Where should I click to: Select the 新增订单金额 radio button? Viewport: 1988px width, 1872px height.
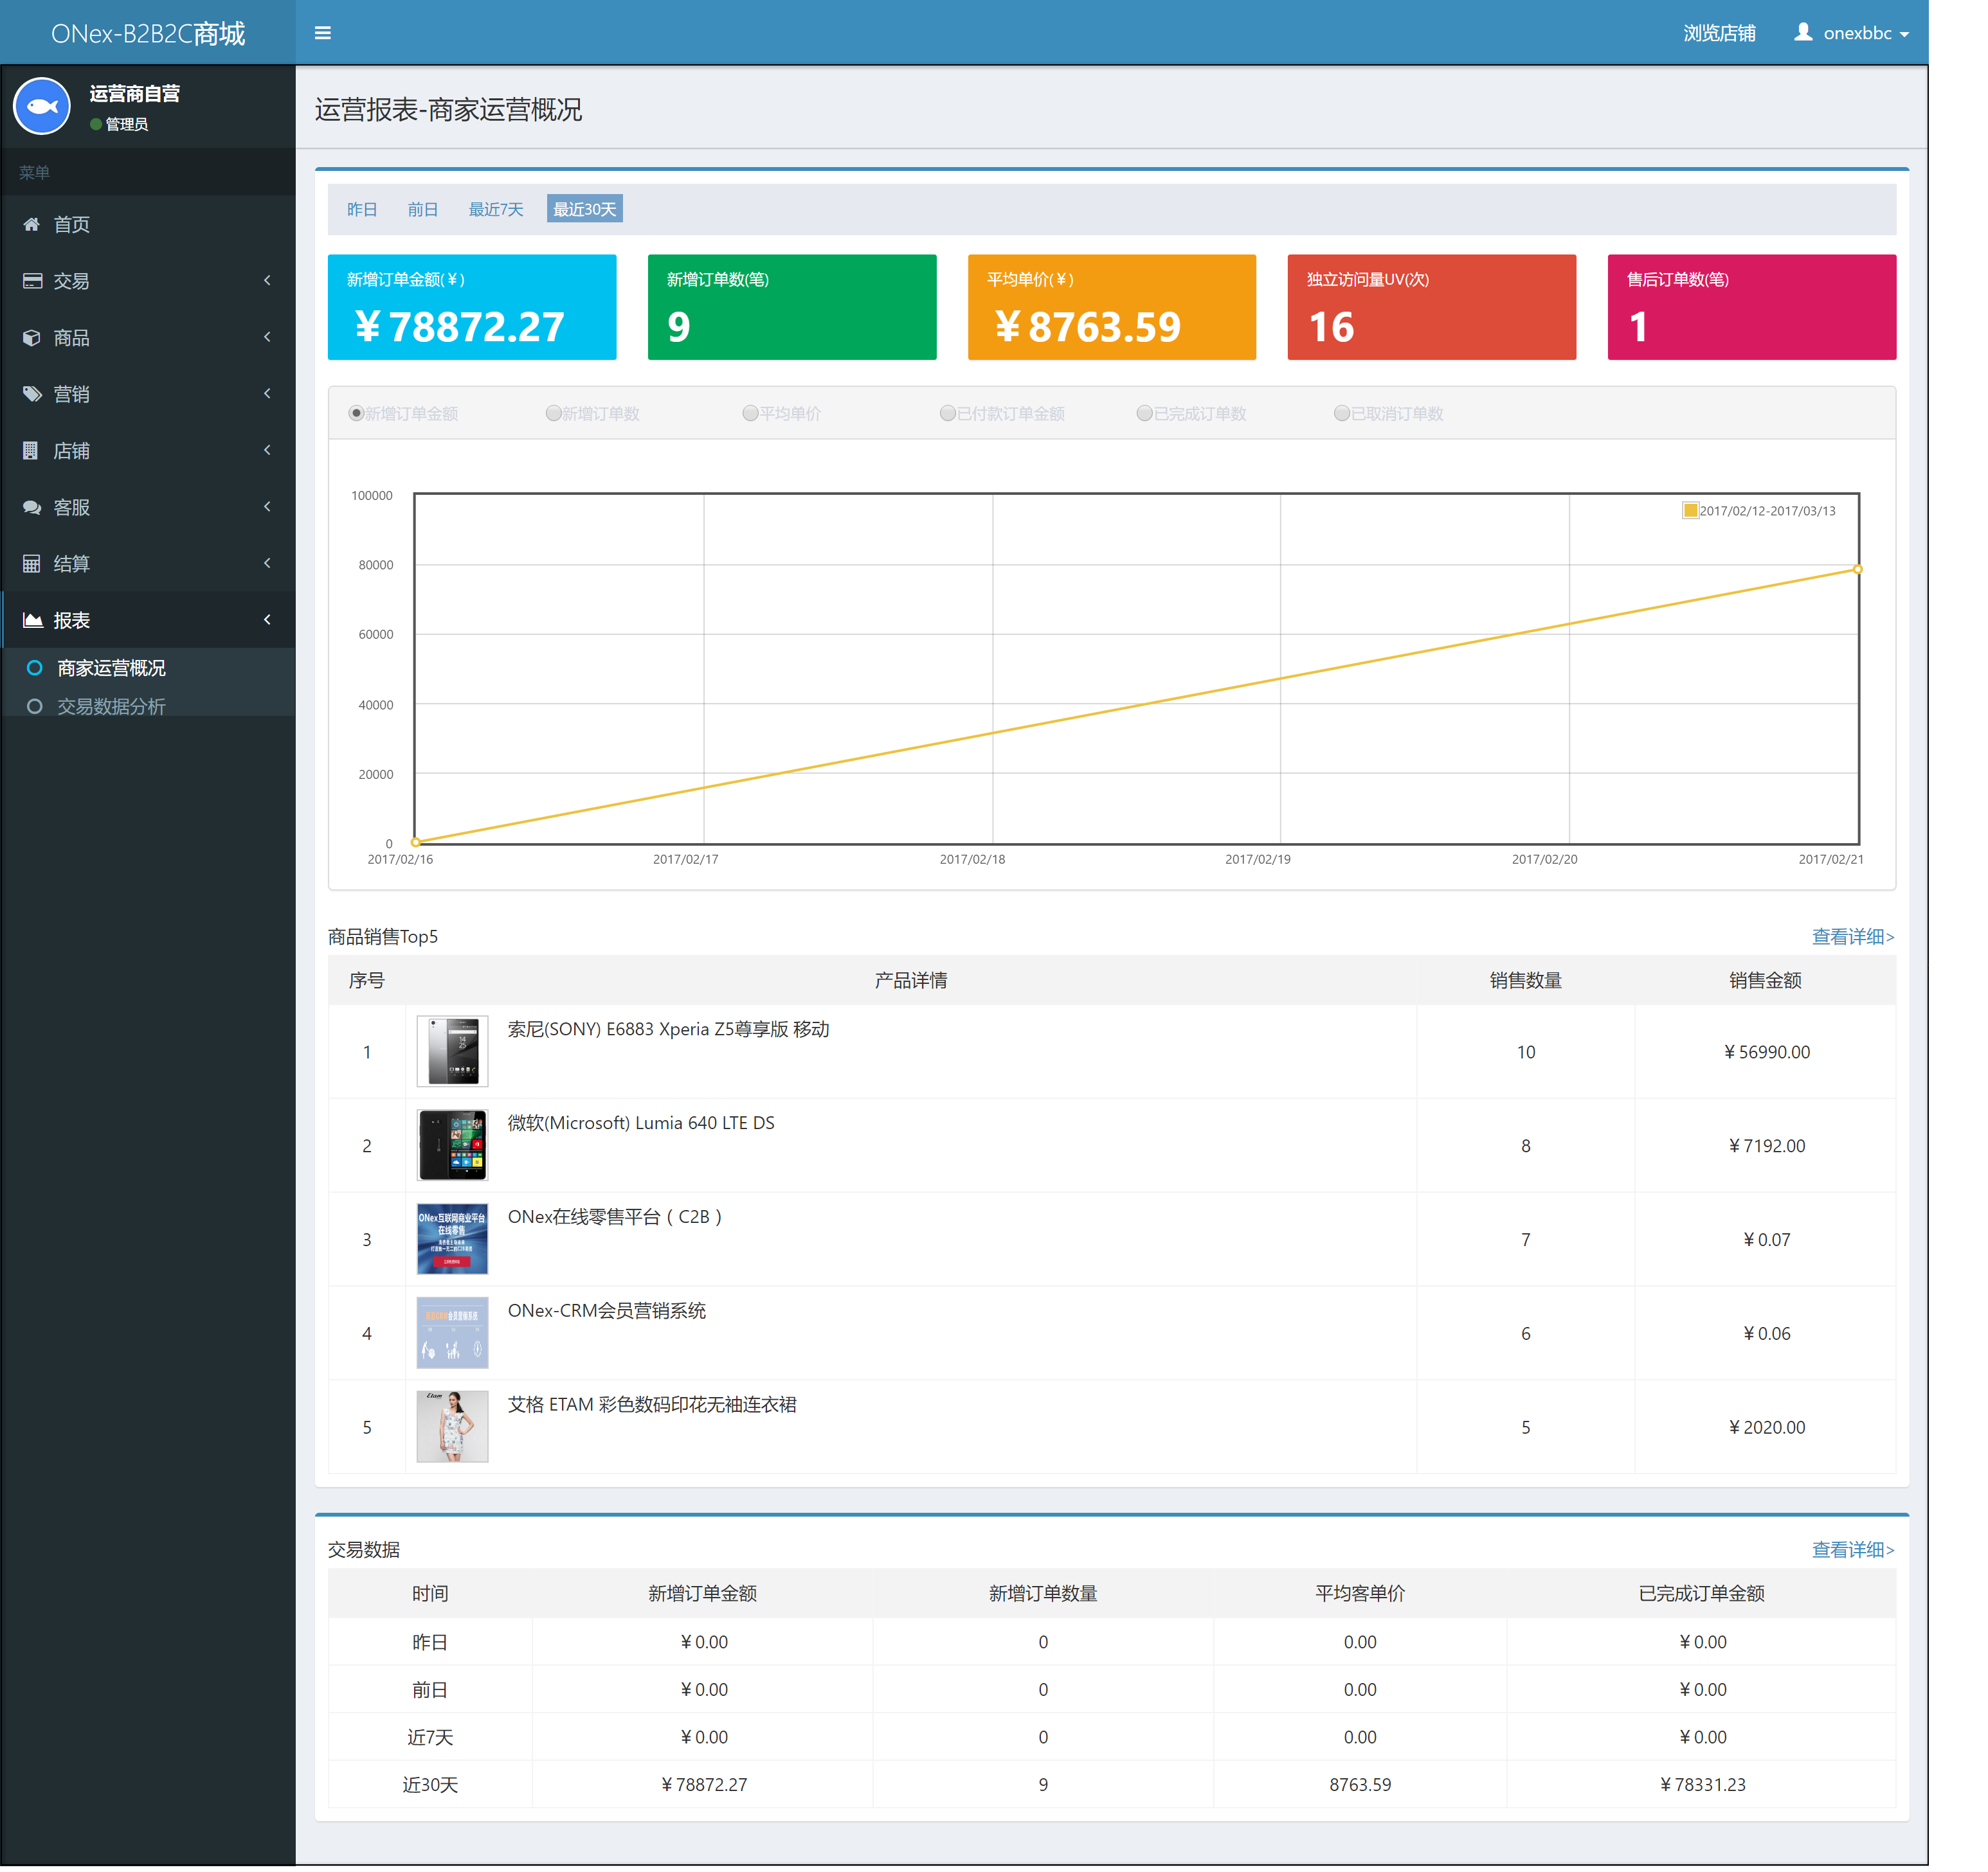click(355, 414)
